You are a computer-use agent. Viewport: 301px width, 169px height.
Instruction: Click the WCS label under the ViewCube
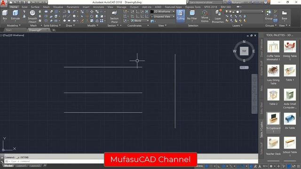244,68
